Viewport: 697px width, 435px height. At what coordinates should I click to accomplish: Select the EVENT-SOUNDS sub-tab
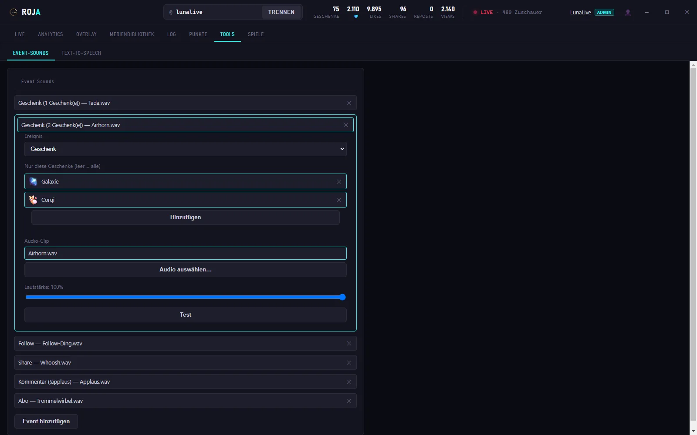(x=31, y=53)
